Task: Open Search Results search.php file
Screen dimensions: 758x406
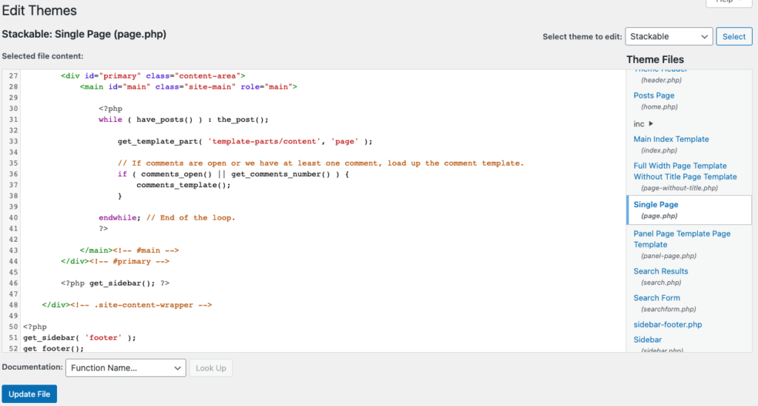Action: pyautogui.click(x=660, y=271)
